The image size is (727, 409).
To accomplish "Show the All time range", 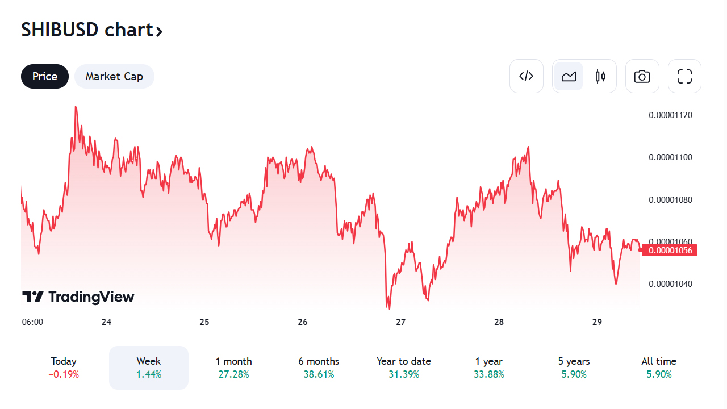I will coord(659,368).
